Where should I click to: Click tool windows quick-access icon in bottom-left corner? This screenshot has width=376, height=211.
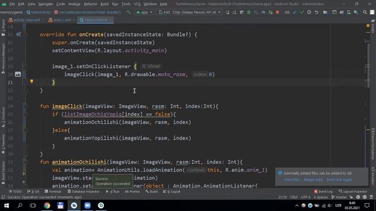(3, 197)
